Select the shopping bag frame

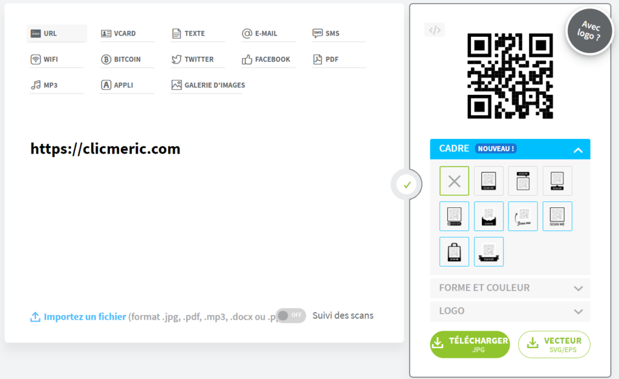pyautogui.click(x=455, y=252)
